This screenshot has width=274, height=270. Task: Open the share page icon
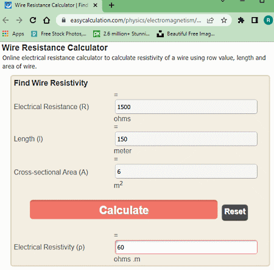211,20
